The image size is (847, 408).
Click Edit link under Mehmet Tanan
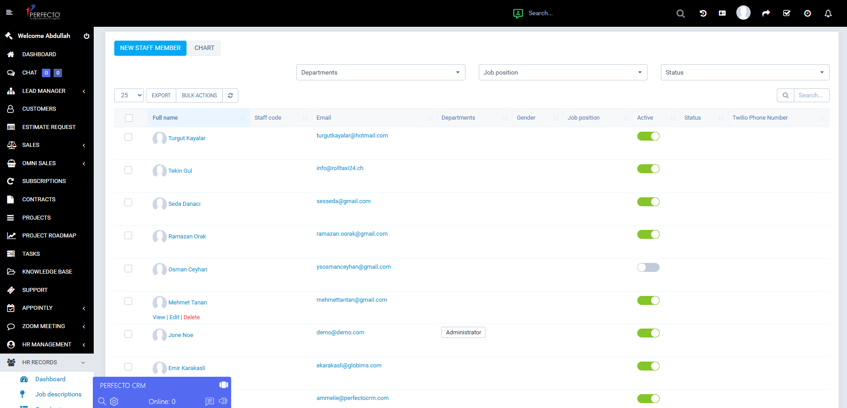[174, 317]
